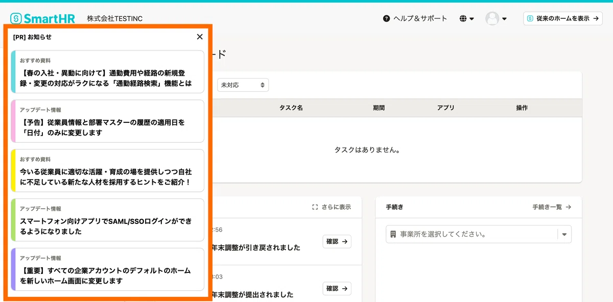613x302 pixels.
Task: Open the user avatar account menu
Action: [x=496, y=19]
